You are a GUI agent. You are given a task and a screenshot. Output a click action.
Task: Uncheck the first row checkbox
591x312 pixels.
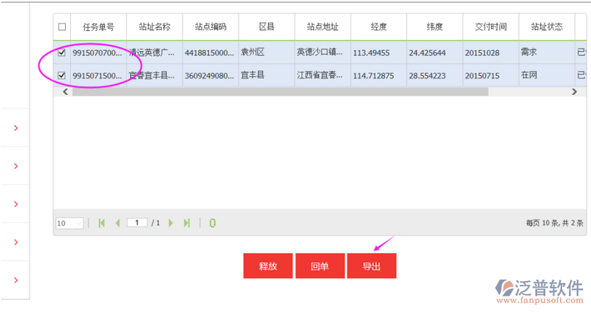(62, 53)
